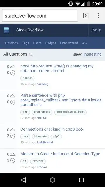Tap Android back navigation button
The height and width of the screenshot is (187, 105).
[23, 180]
